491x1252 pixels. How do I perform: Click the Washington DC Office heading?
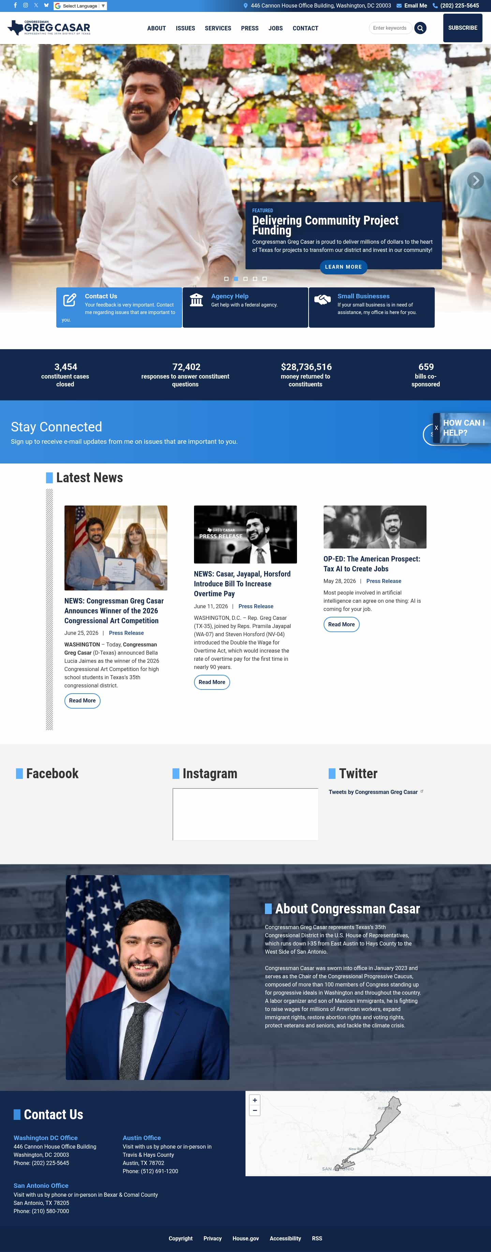coord(46,1138)
